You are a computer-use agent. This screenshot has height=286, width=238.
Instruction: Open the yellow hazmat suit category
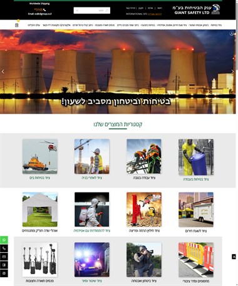pos(196,157)
